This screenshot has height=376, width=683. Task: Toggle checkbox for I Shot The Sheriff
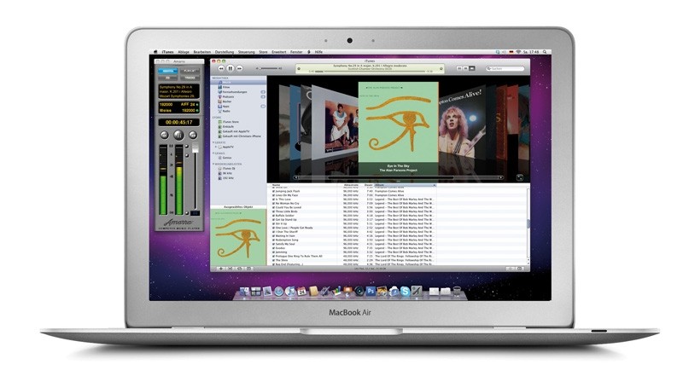tap(273, 232)
